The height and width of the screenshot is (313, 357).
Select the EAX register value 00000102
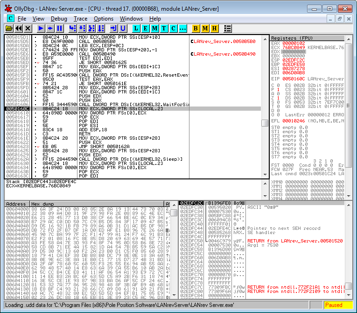pos(294,43)
